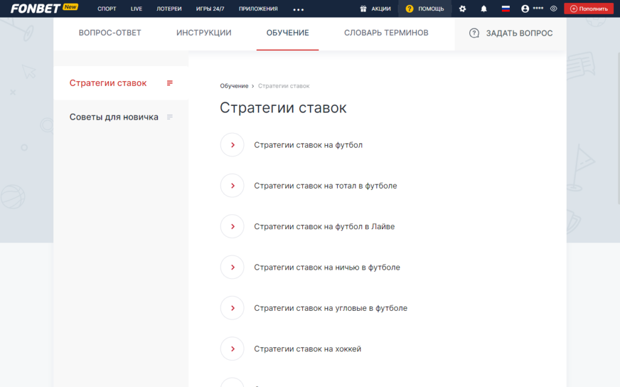This screenshot has height=387, width=620.
Task: Open the СПОРТ menu
Action: pyautogui.click(x=107, y=8)
